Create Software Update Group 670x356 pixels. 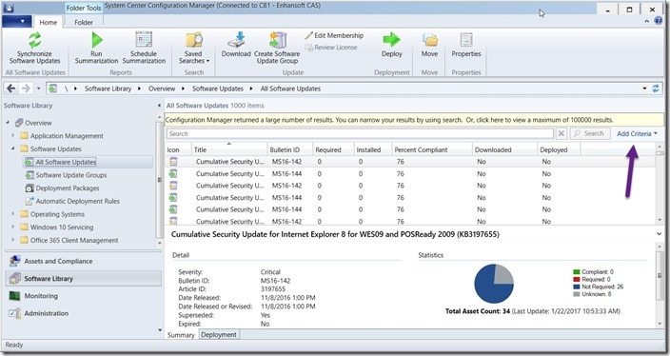click(277, 48)
